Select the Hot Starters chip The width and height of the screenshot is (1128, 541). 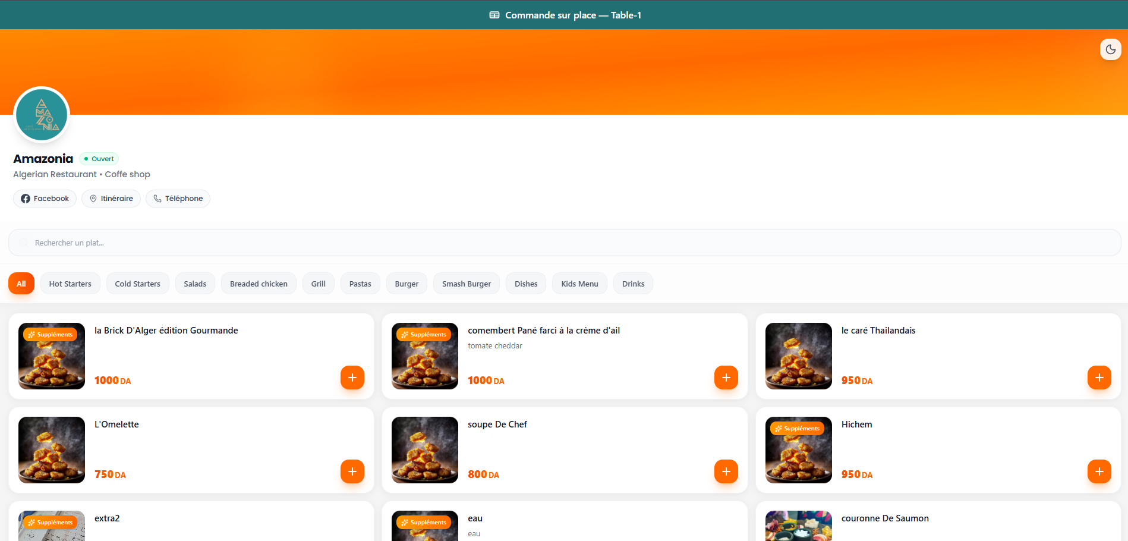70,284
